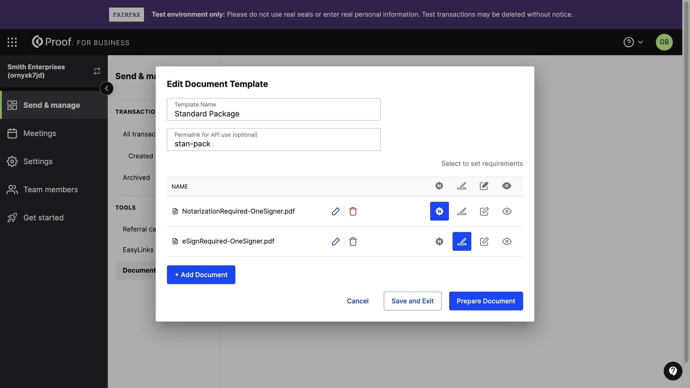The image size is (690, 388).
Task: Go to Meetings in sidebar
Action: pyautogui.click(x=54, y=133)
